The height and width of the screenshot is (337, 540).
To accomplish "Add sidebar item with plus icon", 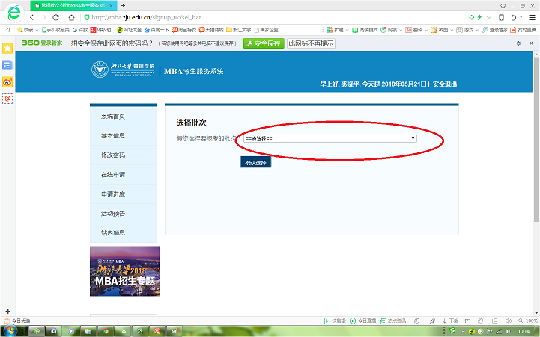I will [x=8, y=312].
